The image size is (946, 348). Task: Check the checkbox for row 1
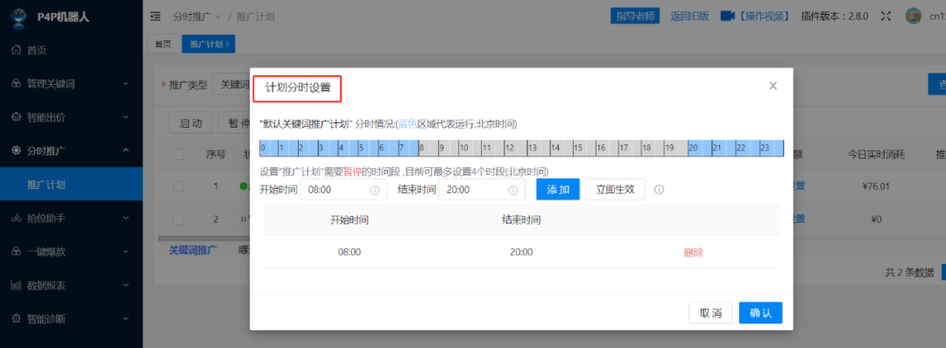tap(179, 186)
